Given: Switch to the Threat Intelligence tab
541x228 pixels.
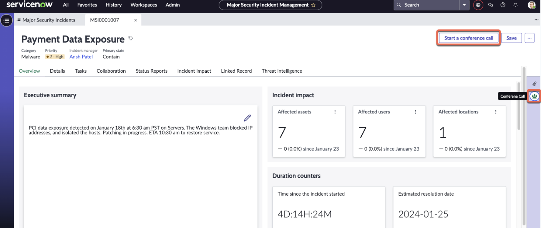Looking at the screenshot, I should coord(282,71).
